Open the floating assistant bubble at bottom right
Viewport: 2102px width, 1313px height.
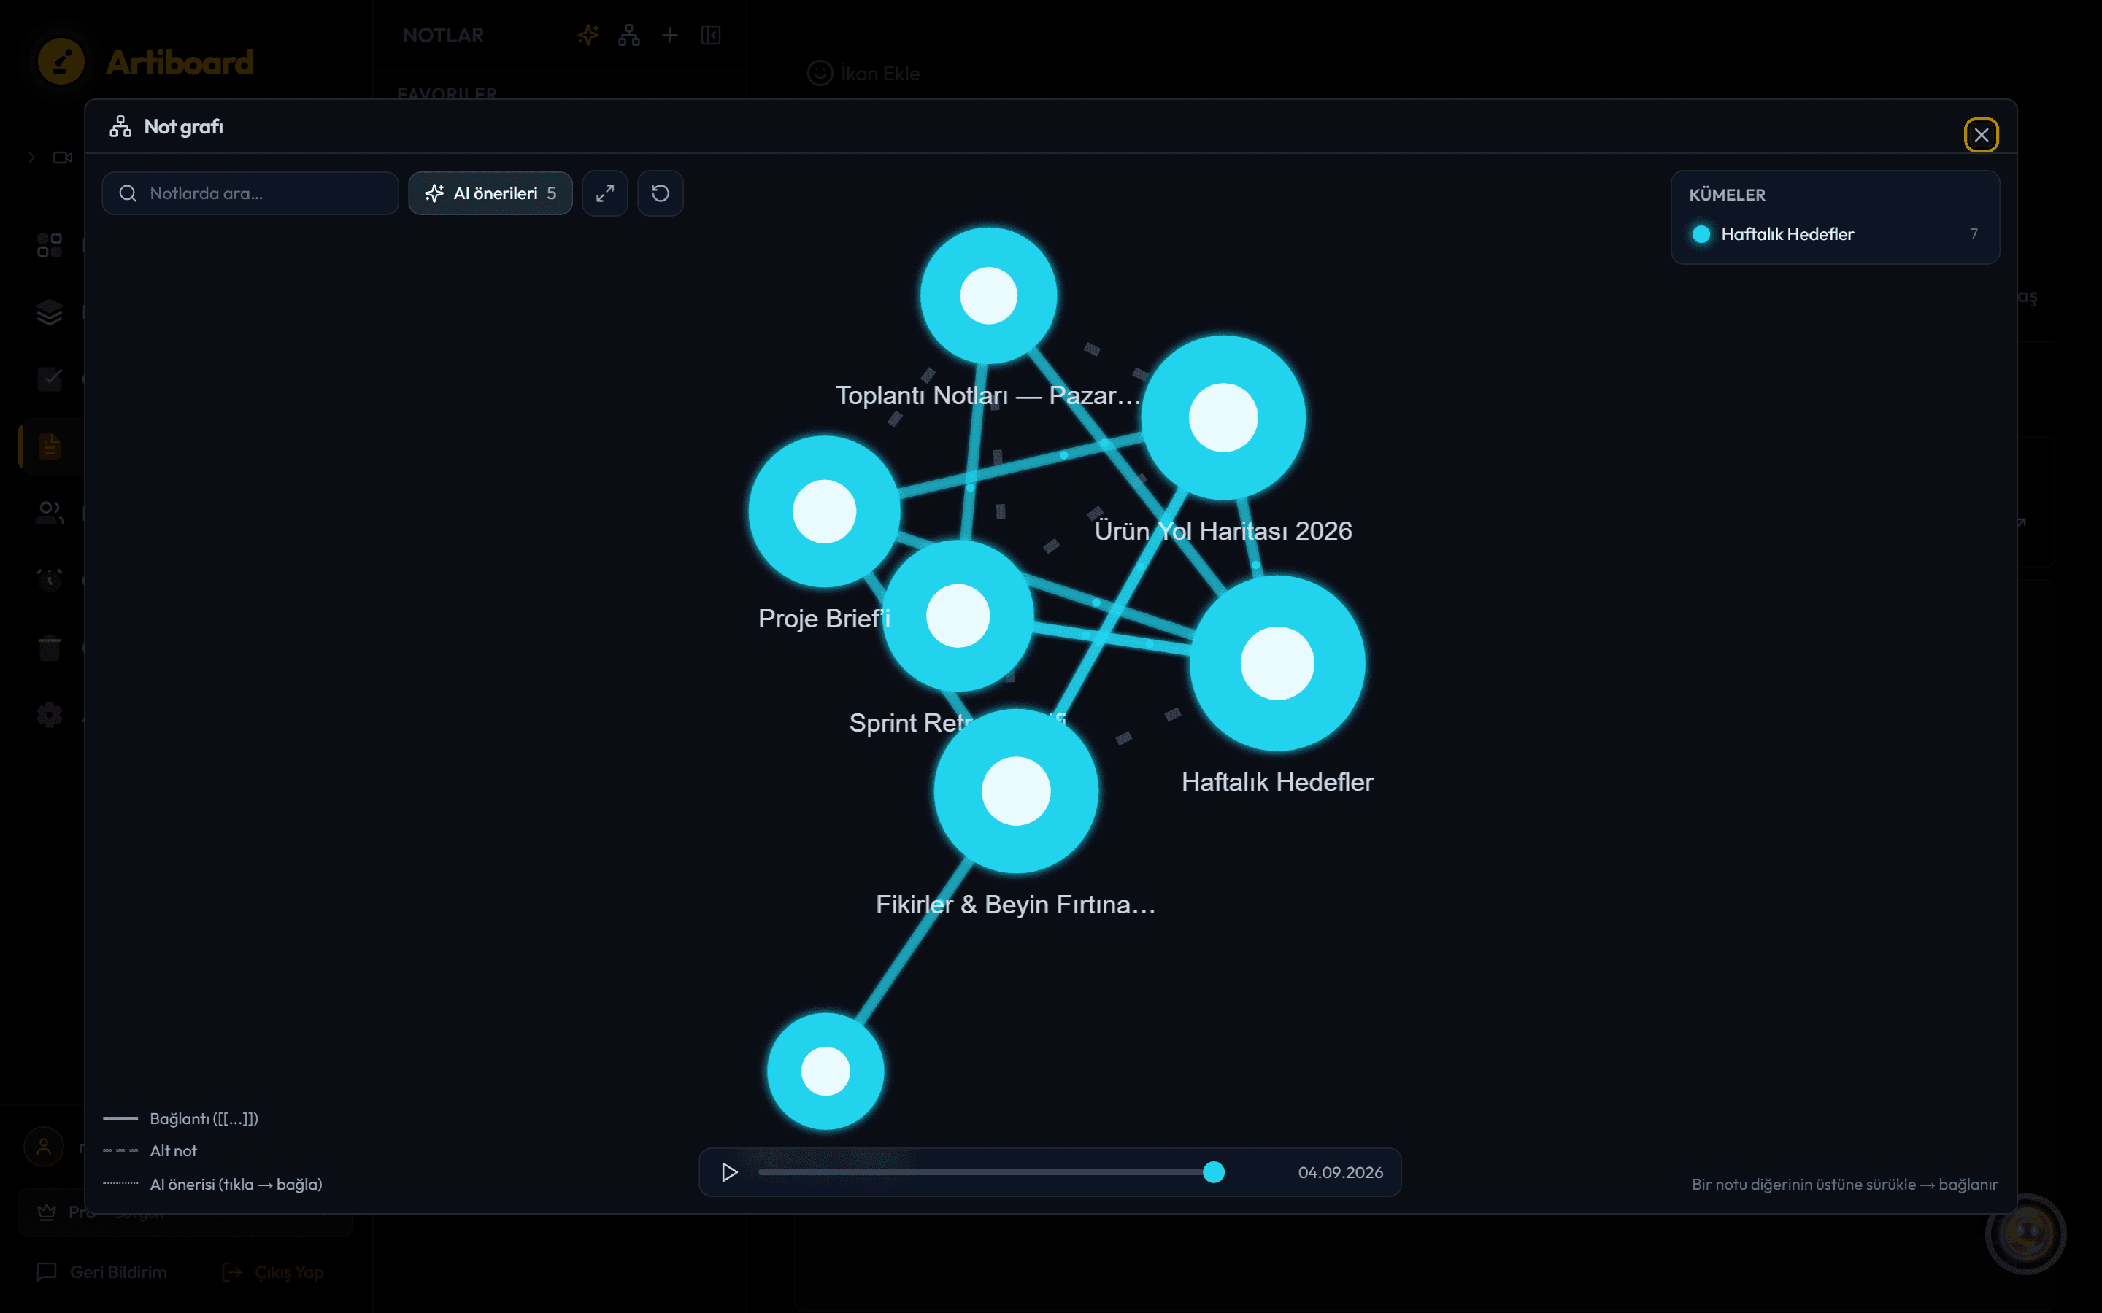pos(2026,1234)
